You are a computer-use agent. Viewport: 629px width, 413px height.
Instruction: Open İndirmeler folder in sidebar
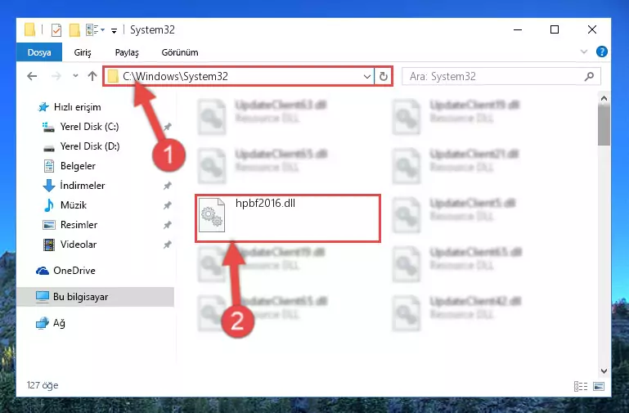click(83, 186)
